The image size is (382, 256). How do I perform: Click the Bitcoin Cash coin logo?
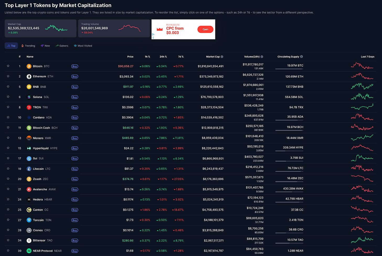[x=29, y=128]
